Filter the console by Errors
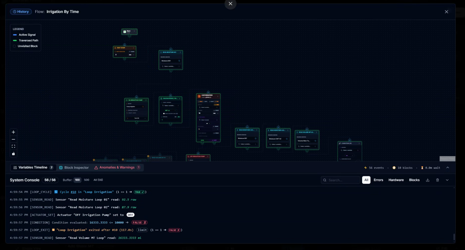465x250 pixels. [378, 180]
